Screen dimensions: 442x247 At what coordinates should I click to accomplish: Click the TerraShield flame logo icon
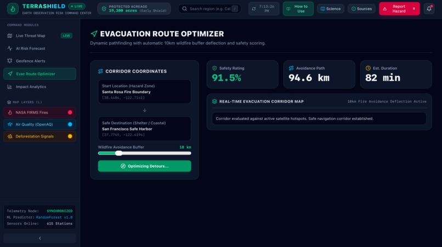13,9
